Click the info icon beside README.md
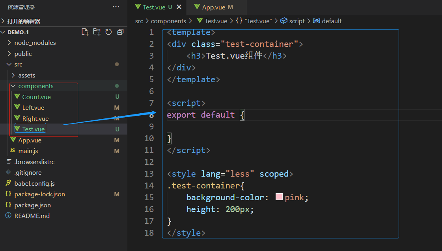 pyautogui.click(x=8, y=216)
